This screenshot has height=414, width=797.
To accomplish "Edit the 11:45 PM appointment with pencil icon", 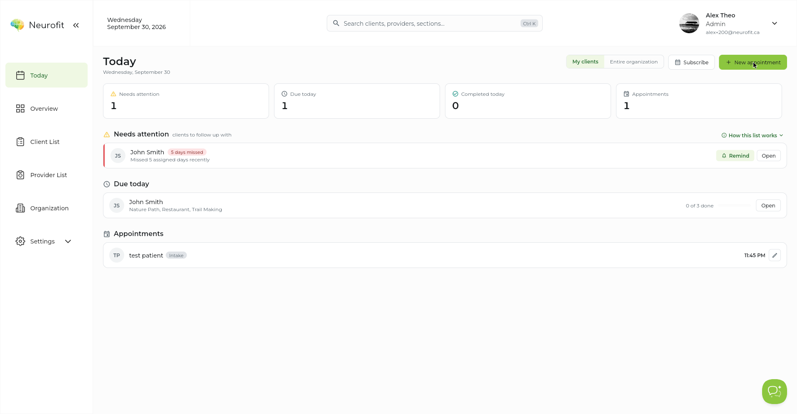I will point(775,255).
